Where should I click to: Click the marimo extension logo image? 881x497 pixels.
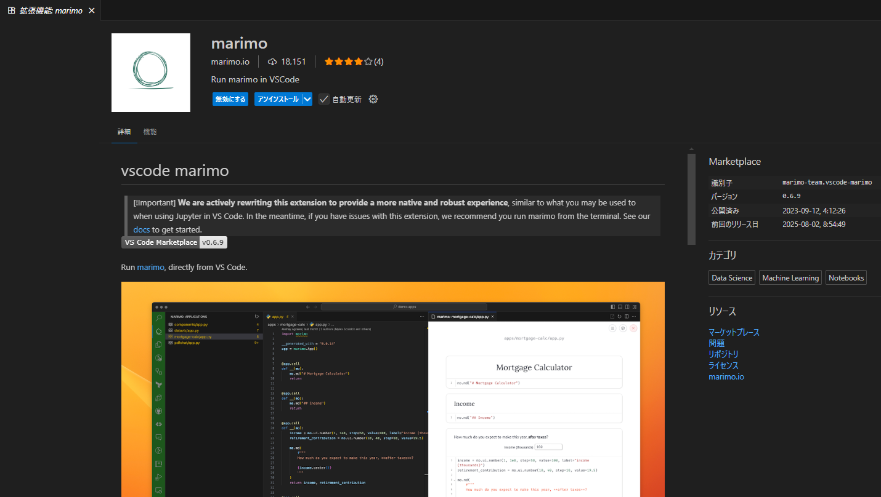coord(151,73)
